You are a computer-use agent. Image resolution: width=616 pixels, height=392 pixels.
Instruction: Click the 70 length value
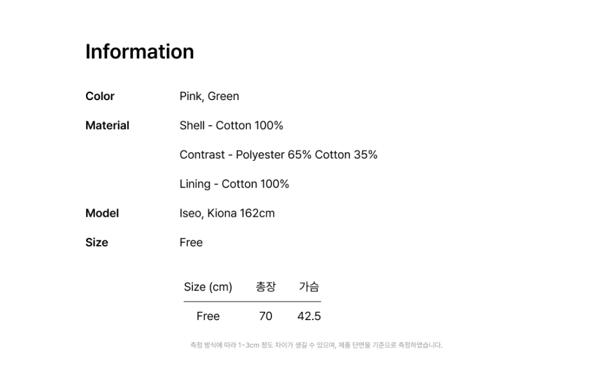pyautogui.click(x=266, y=316)
